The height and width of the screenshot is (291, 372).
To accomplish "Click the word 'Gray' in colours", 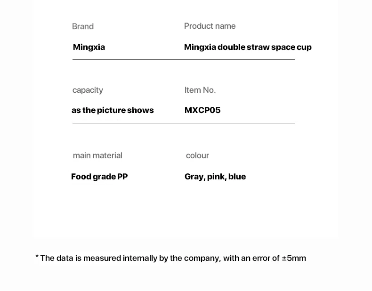I will [x=194, y=177].
